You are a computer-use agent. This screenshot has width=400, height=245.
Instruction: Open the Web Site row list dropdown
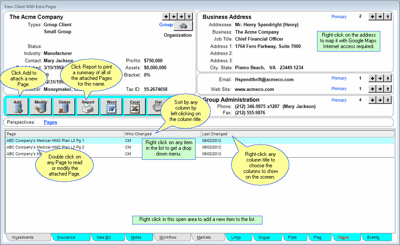(x=388, y=89)
